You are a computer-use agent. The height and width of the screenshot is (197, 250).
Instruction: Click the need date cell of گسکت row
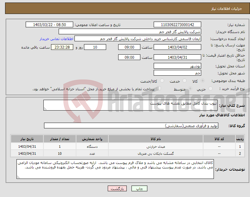27,153
